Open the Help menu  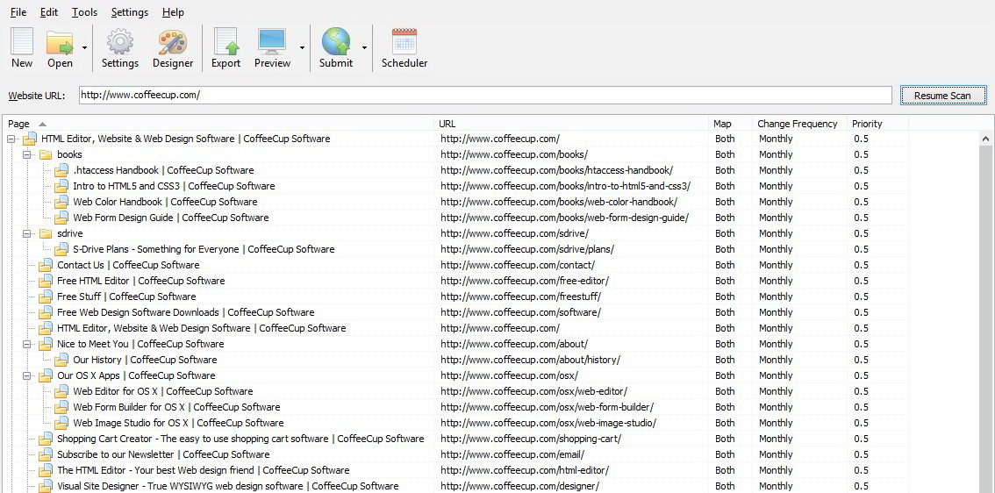(173, 12)
